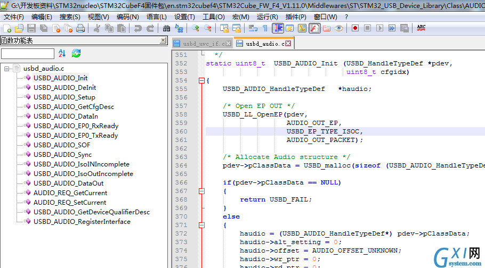Toggle synchronized horizontal scrolling
The image size is (485, 268).
(236, 28)
